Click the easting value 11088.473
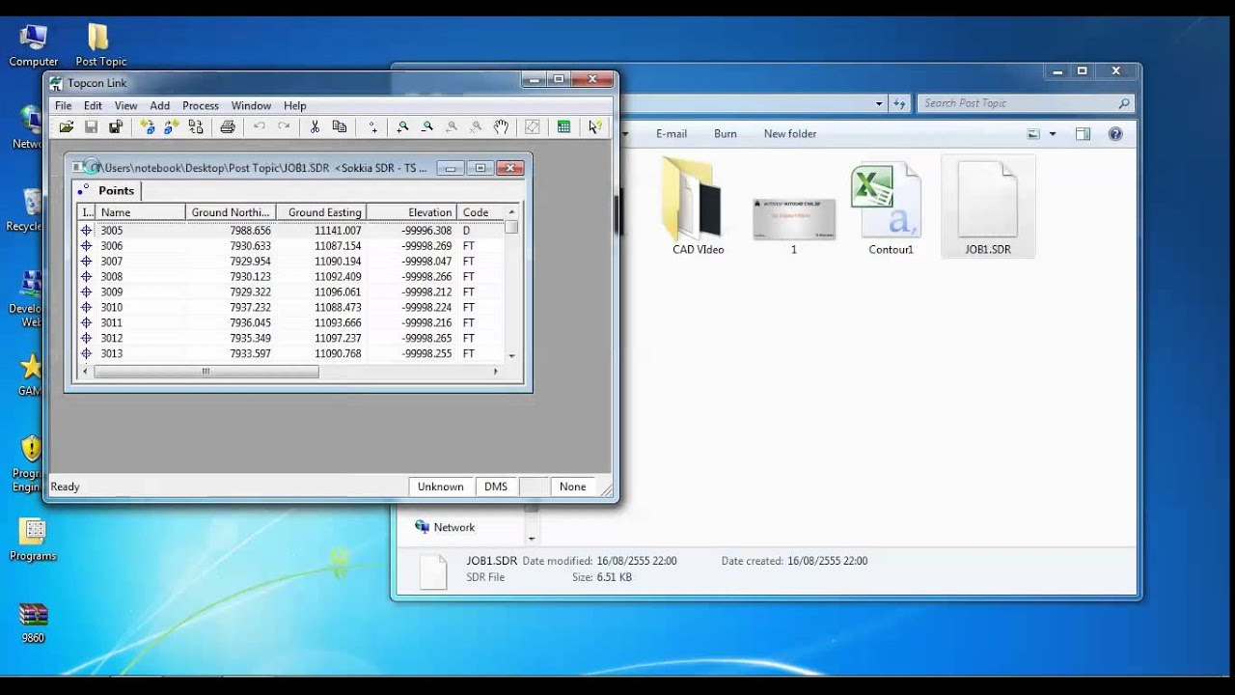This screenshot has width=1235, height=695. click(338, 307)
